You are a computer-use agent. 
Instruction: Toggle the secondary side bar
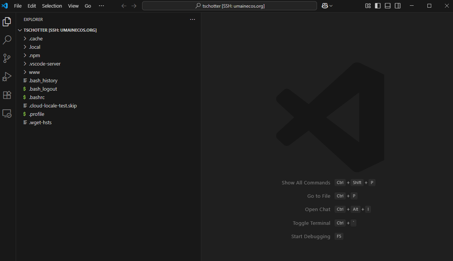point(398,6)
